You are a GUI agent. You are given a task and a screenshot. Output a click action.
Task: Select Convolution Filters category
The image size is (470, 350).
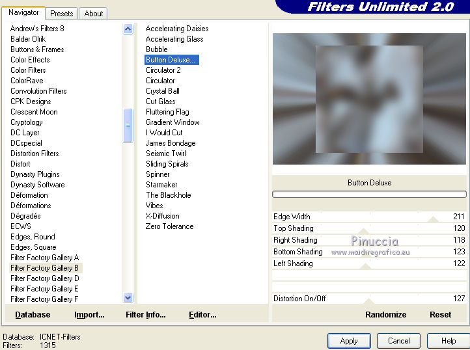(x=38, y=91)
